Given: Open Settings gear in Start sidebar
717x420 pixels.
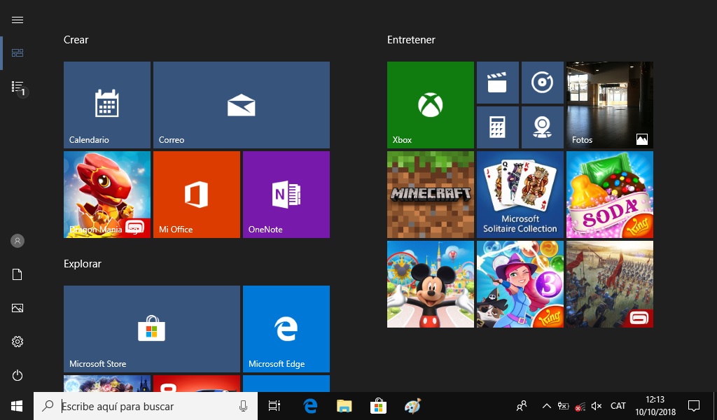Looking at the screenshot, I should coord(18,342).
